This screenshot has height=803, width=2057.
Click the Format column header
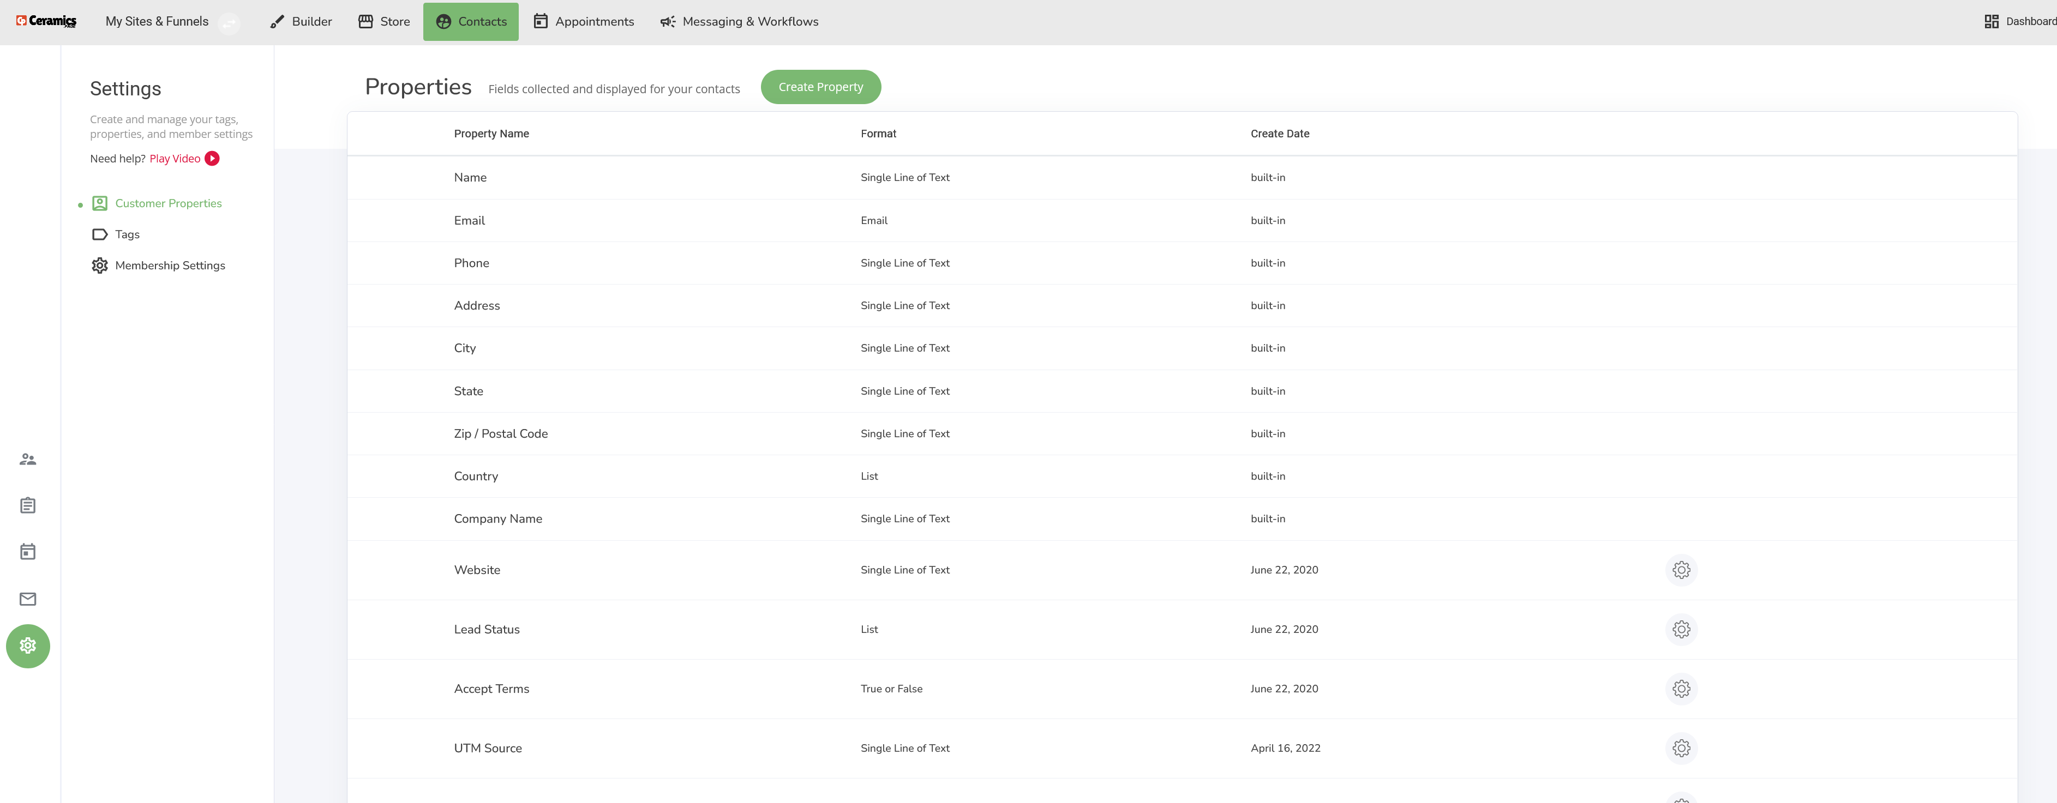[x=878, y=134]
